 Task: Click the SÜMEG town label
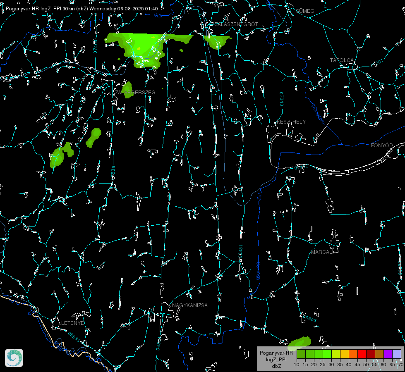pyautogui.click(x=305, y=11)
